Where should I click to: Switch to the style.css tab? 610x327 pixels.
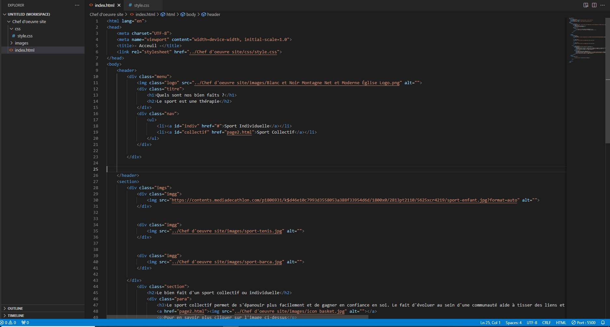coord(142,5)
